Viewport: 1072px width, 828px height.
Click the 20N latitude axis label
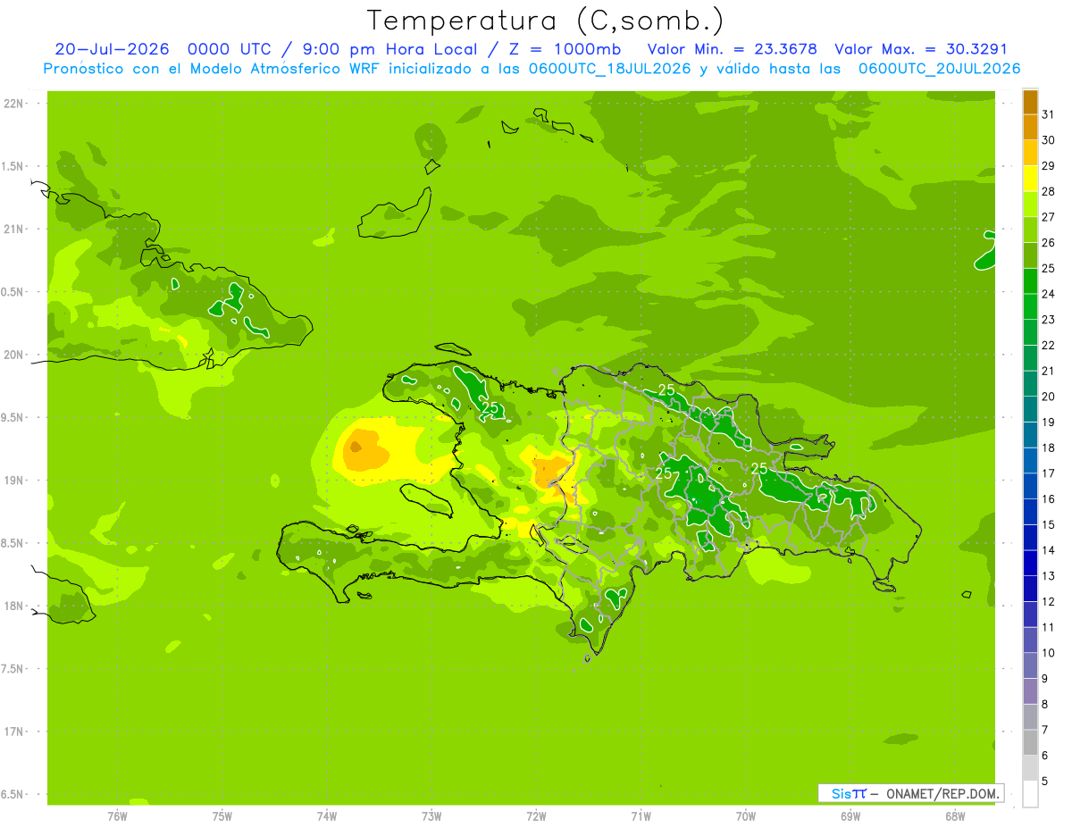[x=13, y=355]
